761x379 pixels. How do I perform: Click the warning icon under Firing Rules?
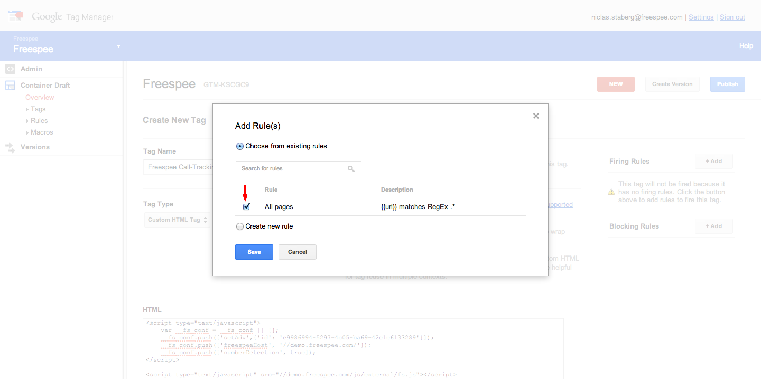(x=612, y=192)
